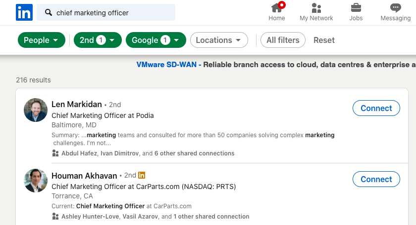Reset the applied search filters
The image size is (416, 225).
pos(324,40)
